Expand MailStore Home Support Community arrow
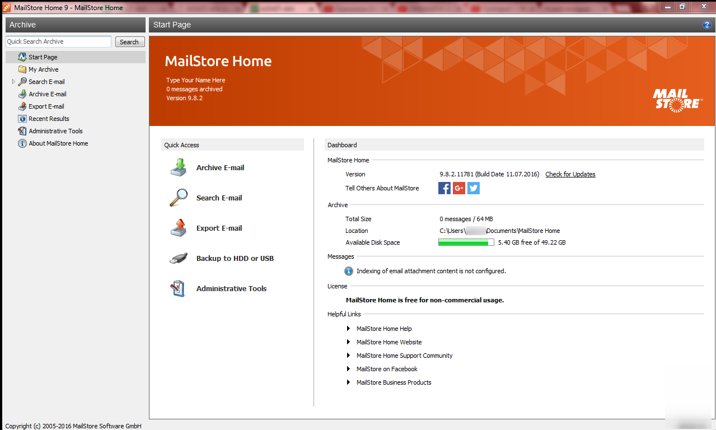Image resolution: width=716 pixels, height=430 pixels. click(x=348, y=356)
